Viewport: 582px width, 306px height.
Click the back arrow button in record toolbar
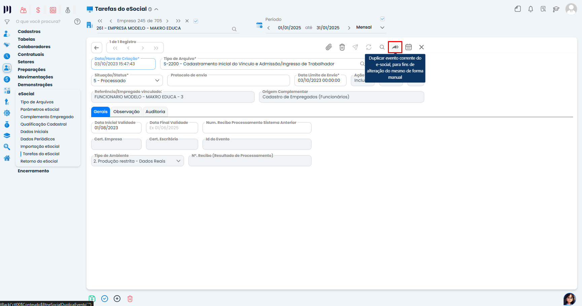click(x=97, y=48)
